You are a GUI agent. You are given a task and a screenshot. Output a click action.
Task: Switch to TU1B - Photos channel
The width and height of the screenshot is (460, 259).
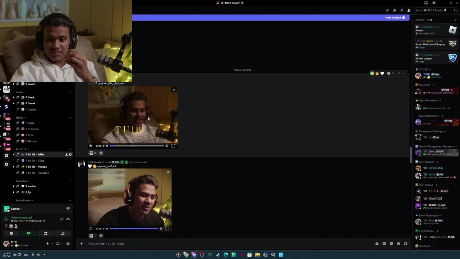tap(44, 167)
